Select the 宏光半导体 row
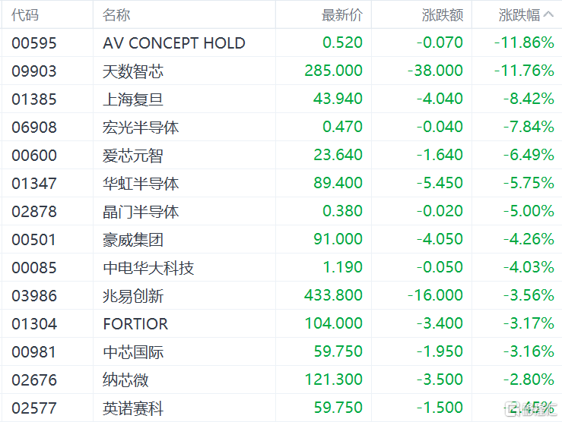Image resolution: width=562 pixels, height=422 pixels. [x=141, y=128]
